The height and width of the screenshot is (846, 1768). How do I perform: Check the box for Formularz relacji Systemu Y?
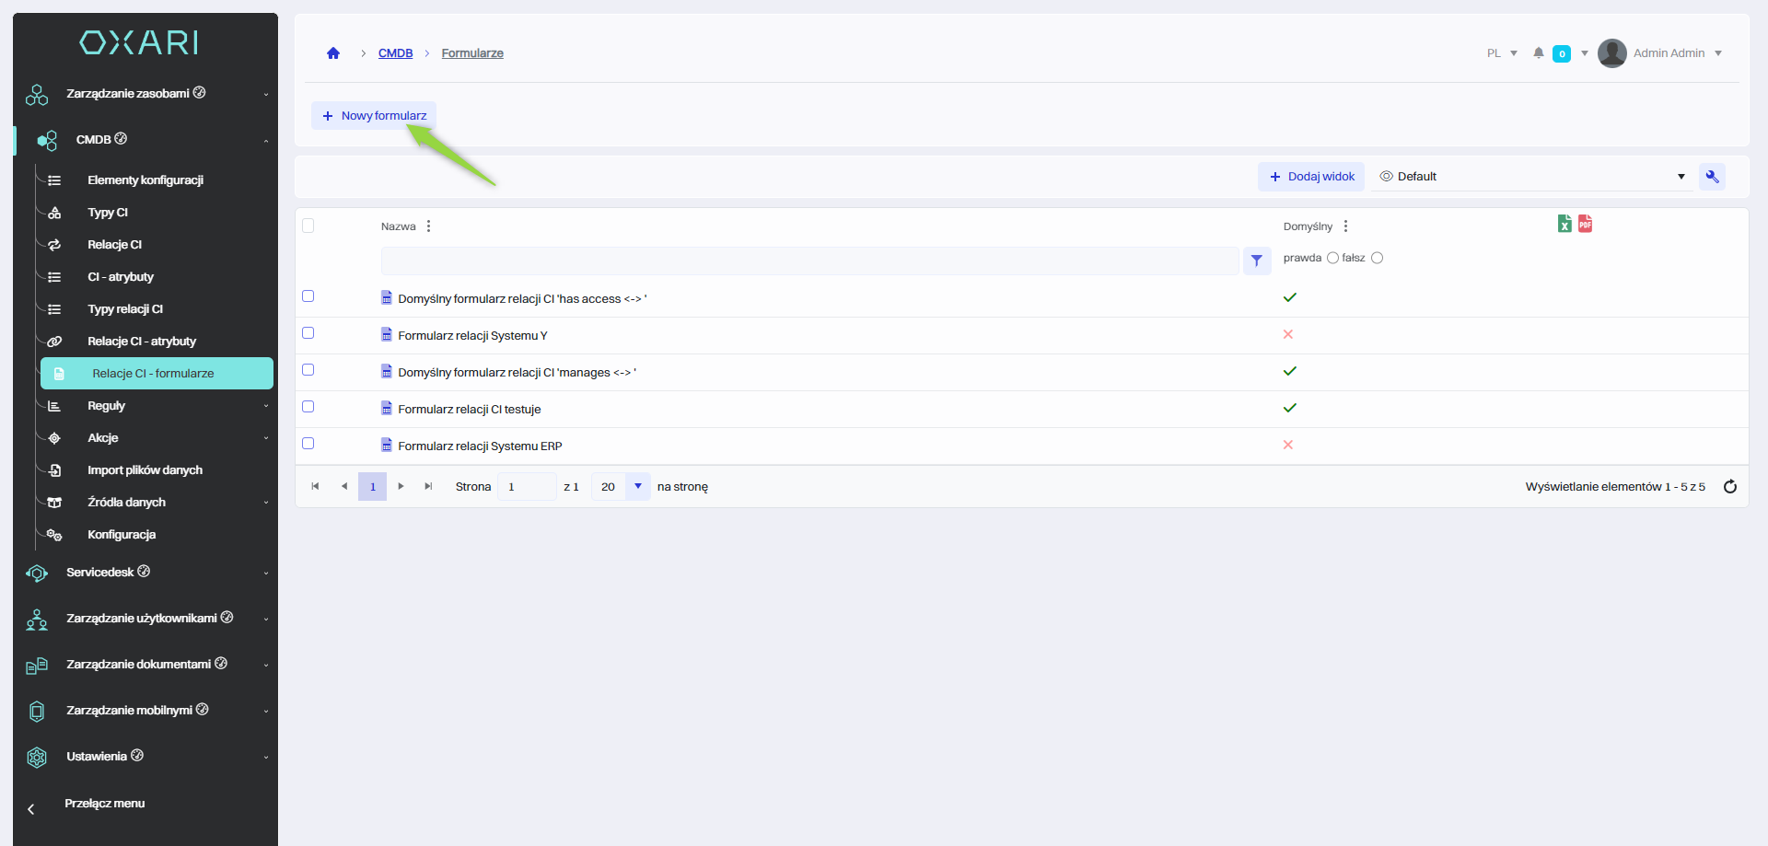[x=308, y=333]
